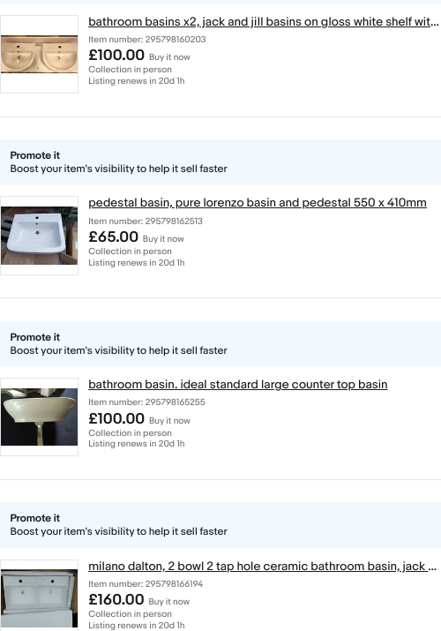Click the £160.00 Buy it now price

(x=139, y=599)
